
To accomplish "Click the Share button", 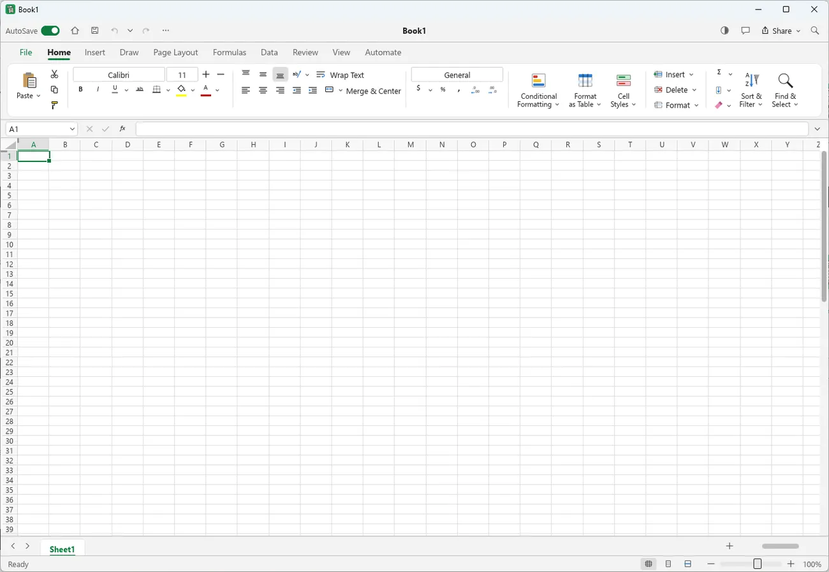I will click(x=781, y=31).
